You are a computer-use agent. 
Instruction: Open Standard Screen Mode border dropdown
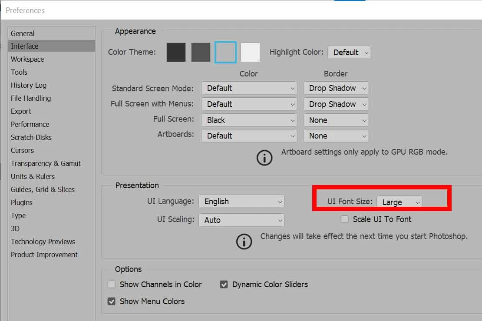(336, 88)
